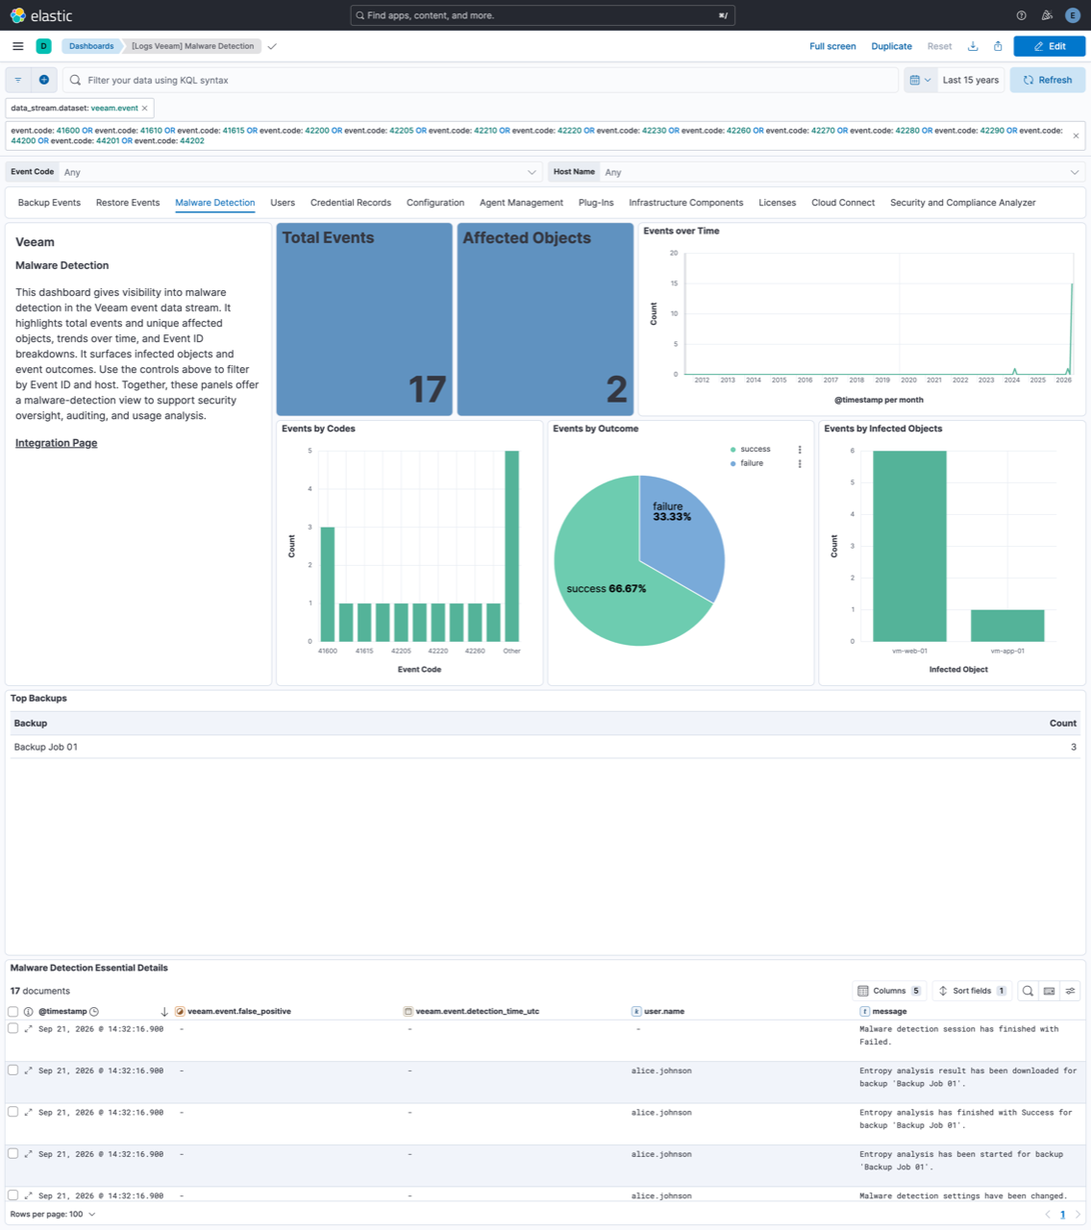
Task: Expand the Malware detection session failed row
Action: (x=28, y=1029)
